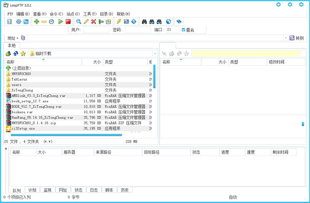This screenshot has width=310, height=203.
Task: Click the first black binoculars find icon
Action: pos(144,22)
